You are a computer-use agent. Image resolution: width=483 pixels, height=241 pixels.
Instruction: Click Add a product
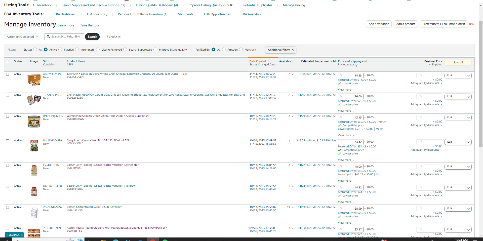(x=406, y=24)
